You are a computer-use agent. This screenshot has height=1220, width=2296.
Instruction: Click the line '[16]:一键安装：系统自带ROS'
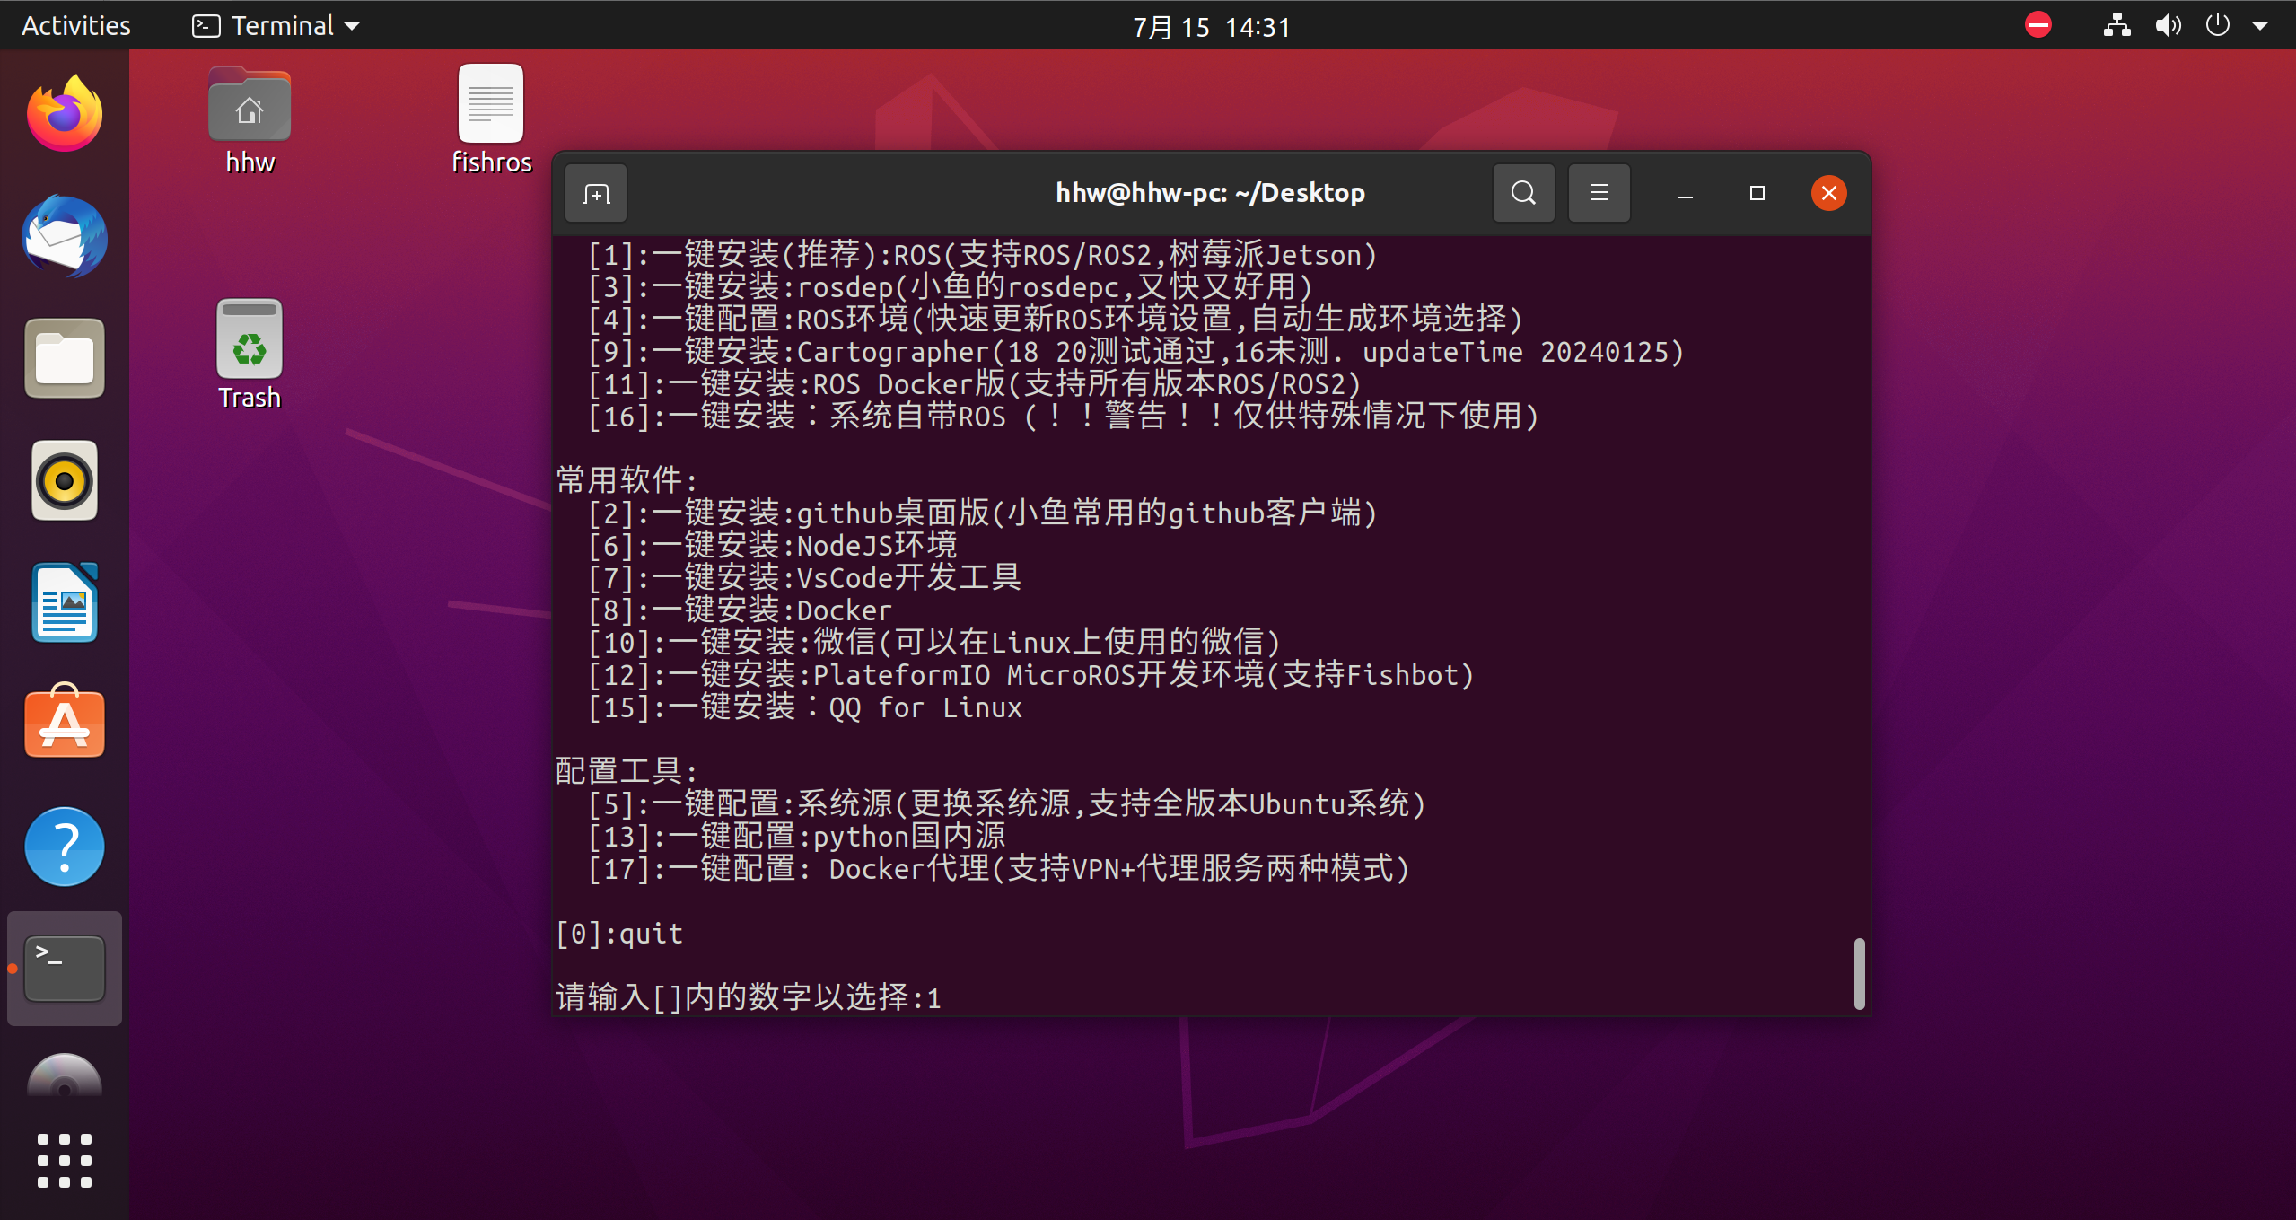(x=1063, y=416)
